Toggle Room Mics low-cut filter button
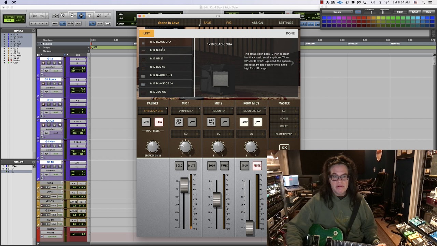The image size is (437, 246). coord(258,122)
